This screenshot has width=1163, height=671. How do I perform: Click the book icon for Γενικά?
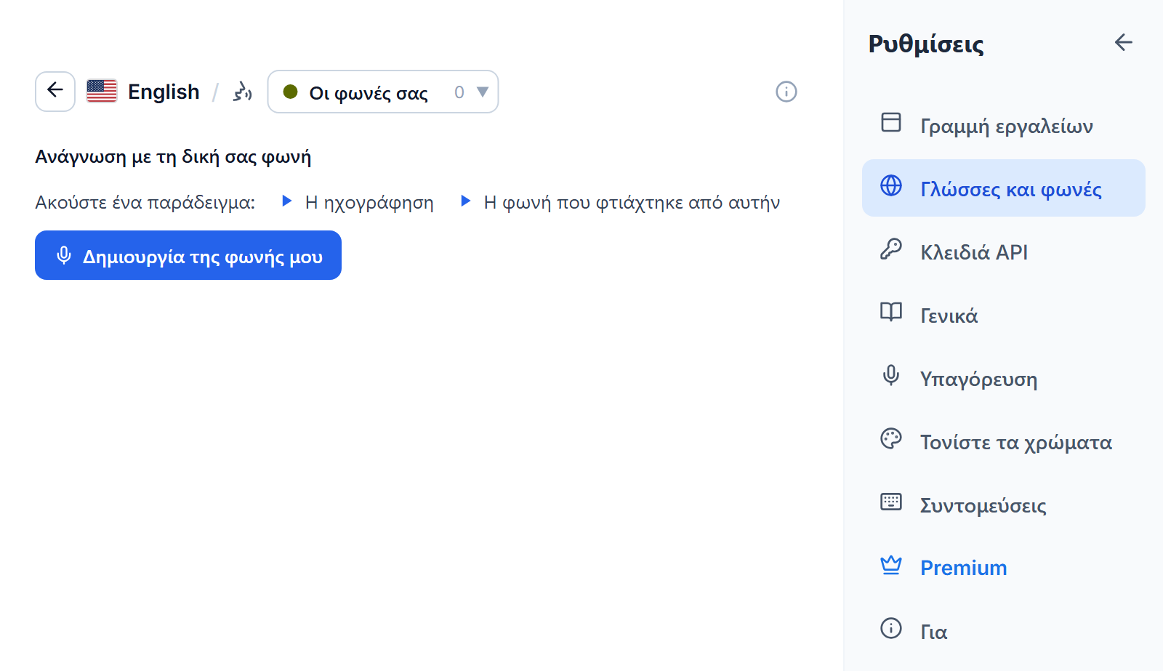891,312
